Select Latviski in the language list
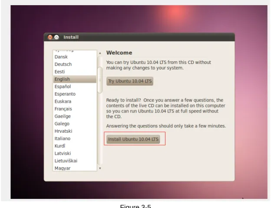The image size is (271, 208). (x=75, y=154)
